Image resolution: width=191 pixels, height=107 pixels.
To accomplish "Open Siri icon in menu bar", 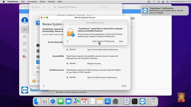I will 167,1.
